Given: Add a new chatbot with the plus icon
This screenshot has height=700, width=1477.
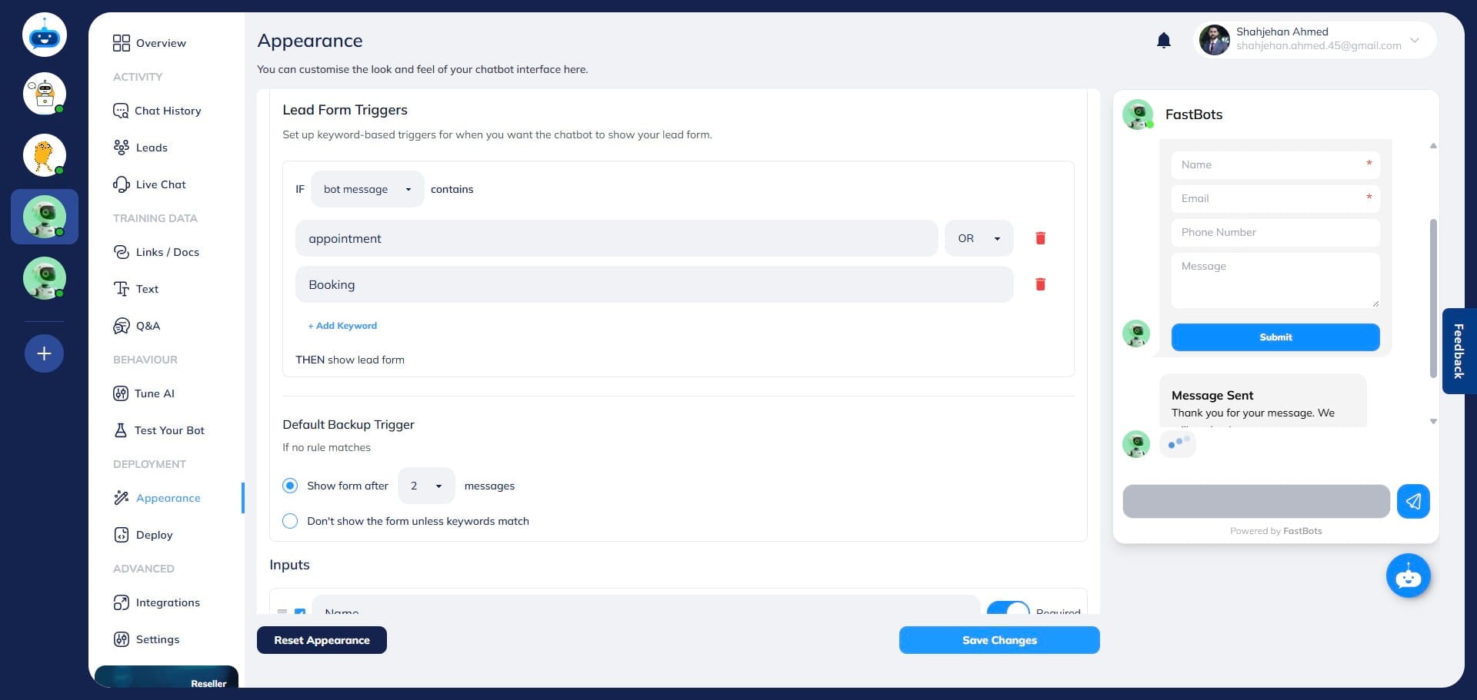Looking at the screenshot, I should [44, 353].
